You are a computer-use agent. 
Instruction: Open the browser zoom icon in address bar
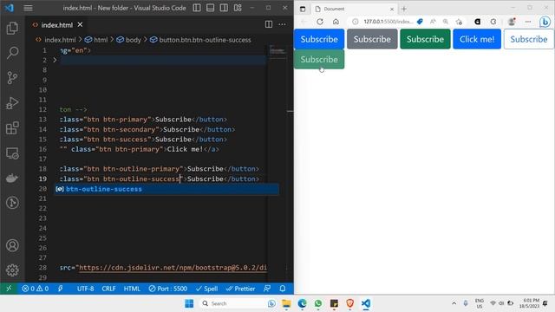pos(446,22)
